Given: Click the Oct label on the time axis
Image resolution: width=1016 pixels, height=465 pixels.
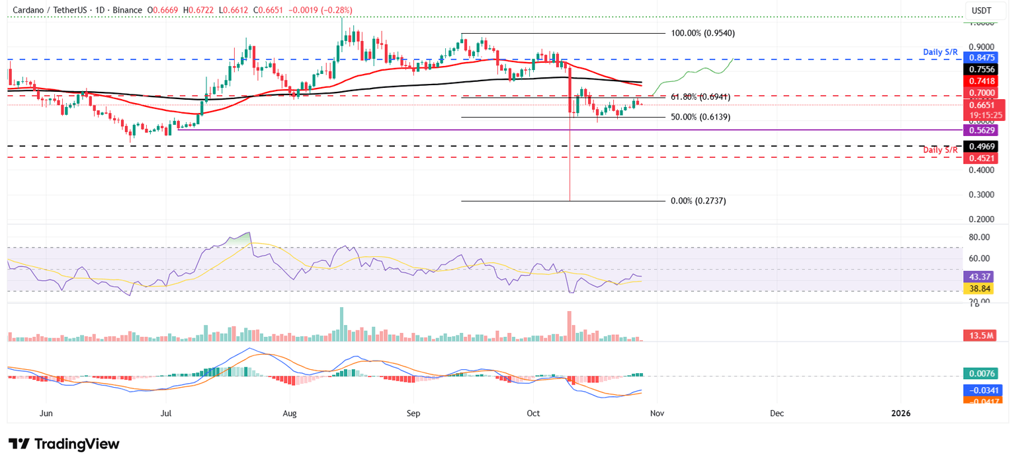Looking at the screenshot, I should [532, 413].
